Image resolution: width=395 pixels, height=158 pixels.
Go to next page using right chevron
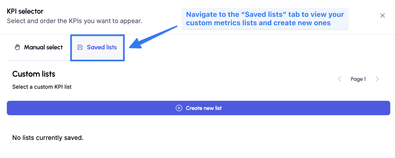tap(377, 79)
